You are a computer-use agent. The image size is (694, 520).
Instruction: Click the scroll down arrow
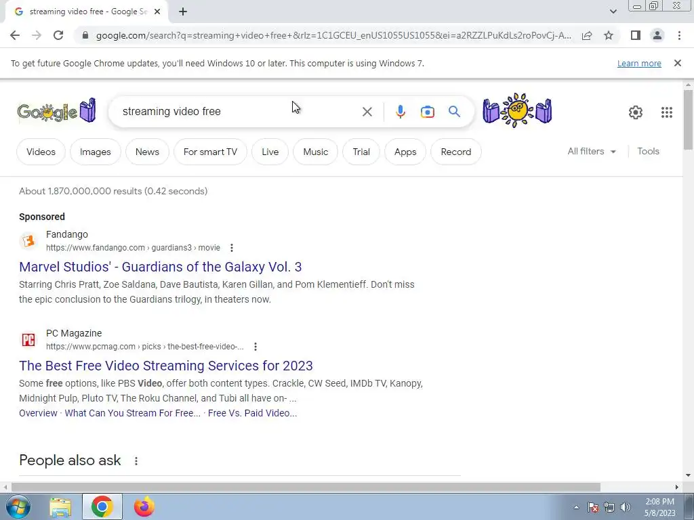688,475
